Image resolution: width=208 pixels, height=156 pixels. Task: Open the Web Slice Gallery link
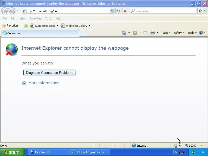[x=74, y=25]
